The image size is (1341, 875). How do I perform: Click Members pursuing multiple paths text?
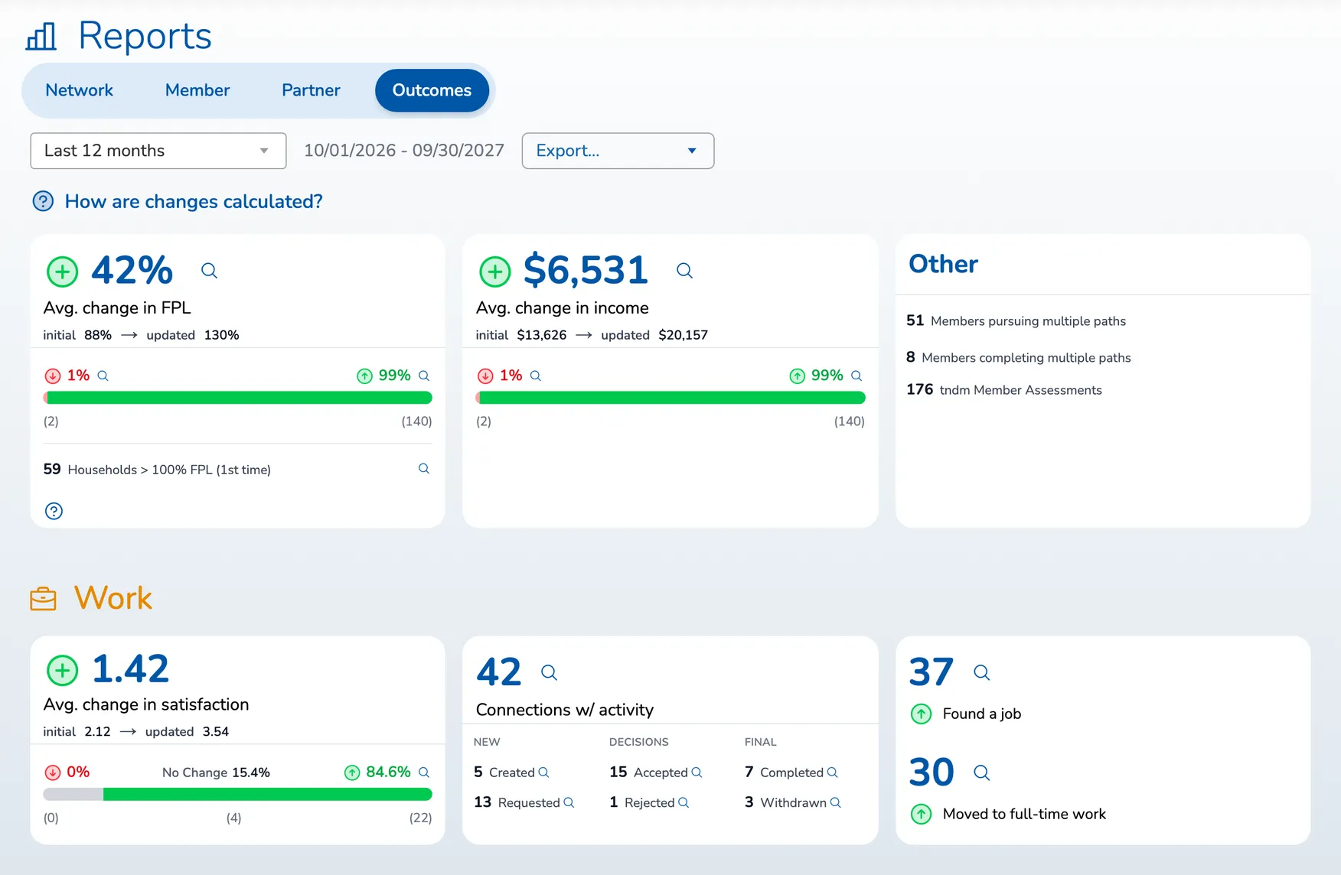coord(1028,321)
